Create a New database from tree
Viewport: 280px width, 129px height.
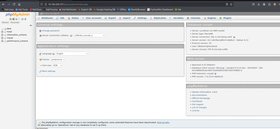pos(9,29)
